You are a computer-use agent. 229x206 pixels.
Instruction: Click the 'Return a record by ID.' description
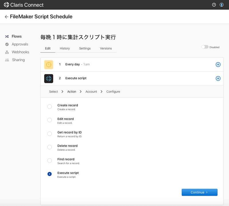(x=70, y=137)
